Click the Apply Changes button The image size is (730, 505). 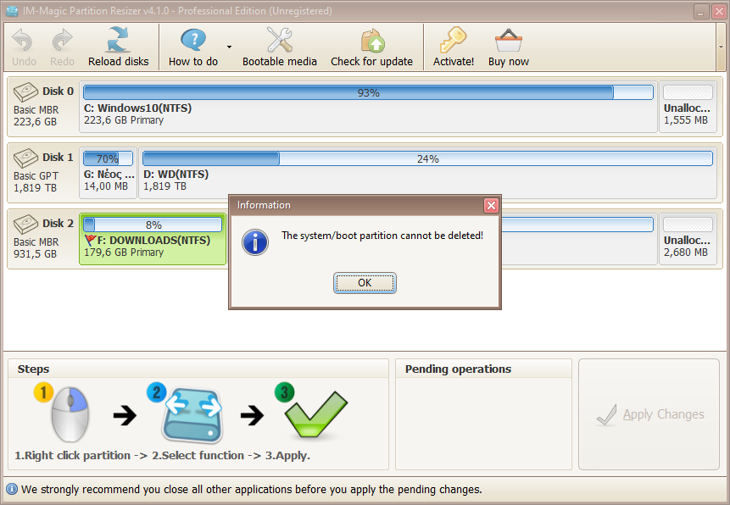649,414
